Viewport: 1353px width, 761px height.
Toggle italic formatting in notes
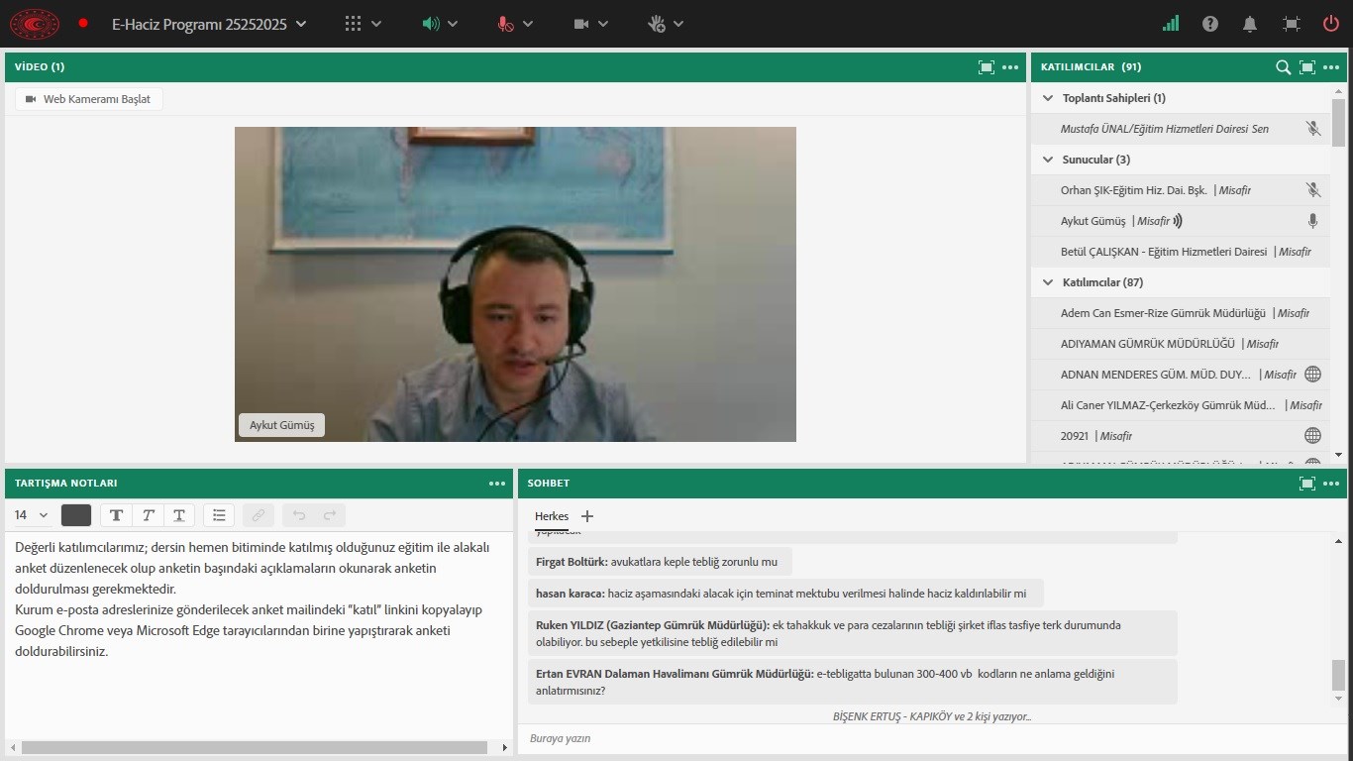[148, 515]
